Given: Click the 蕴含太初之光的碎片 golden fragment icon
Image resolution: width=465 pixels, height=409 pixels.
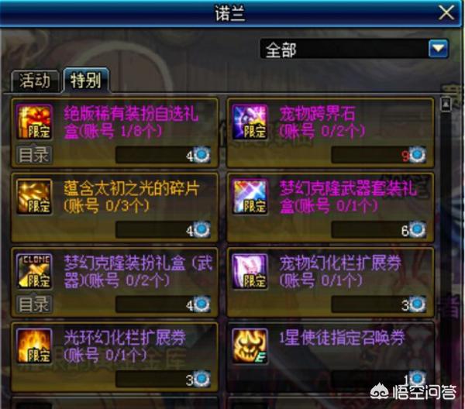Looking at the screenshot, I should [34, 197].
